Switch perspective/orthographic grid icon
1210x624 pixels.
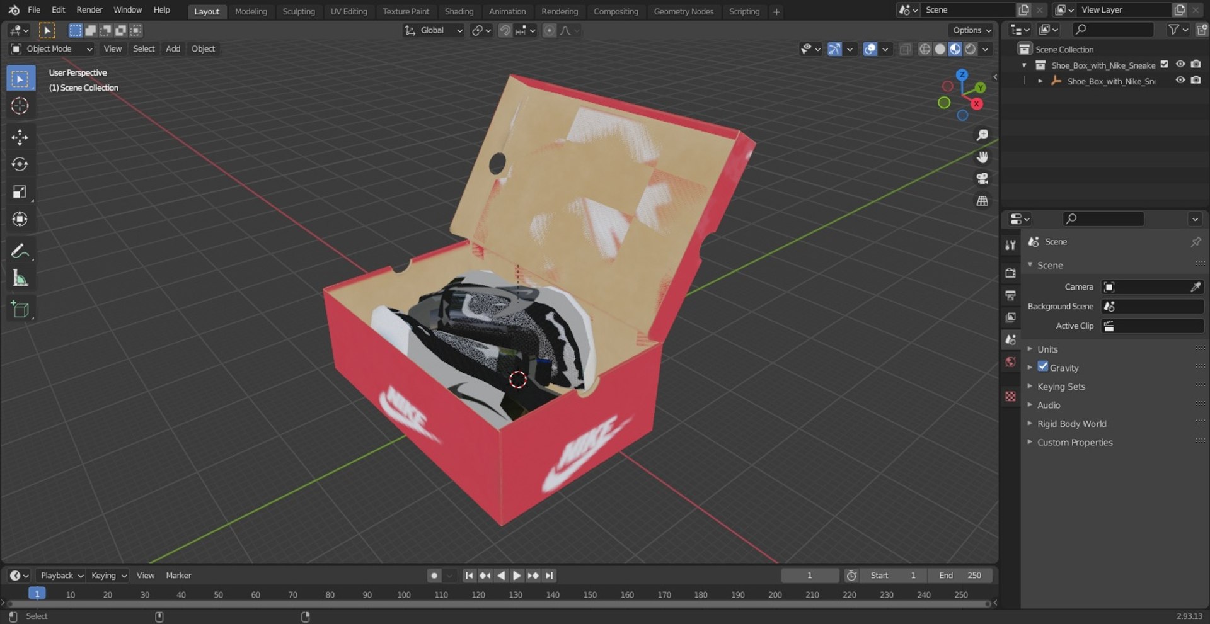(x=982, y=201)
